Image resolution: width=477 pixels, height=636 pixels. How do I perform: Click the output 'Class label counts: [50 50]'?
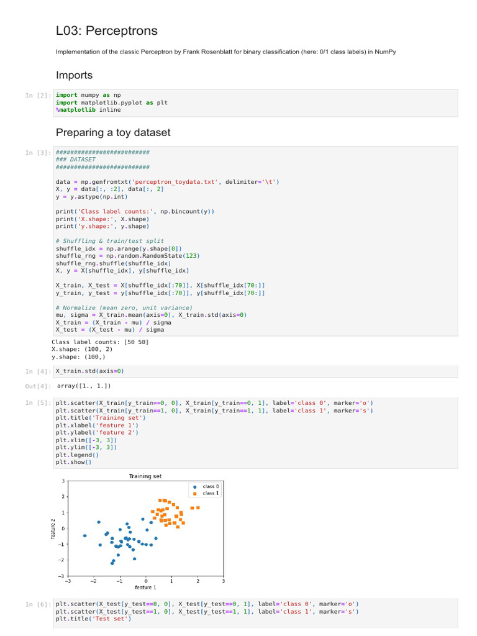(100, 342)
